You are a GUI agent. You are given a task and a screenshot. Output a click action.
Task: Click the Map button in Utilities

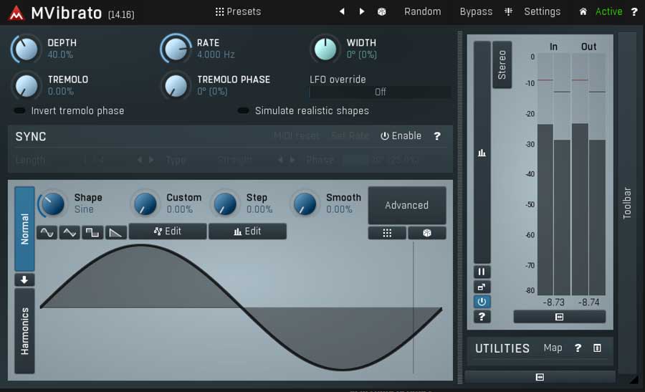553,348
